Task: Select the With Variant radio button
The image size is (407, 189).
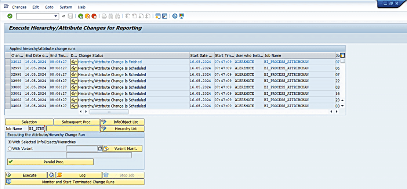Action: pyautogui.click(x=10, y=149)
